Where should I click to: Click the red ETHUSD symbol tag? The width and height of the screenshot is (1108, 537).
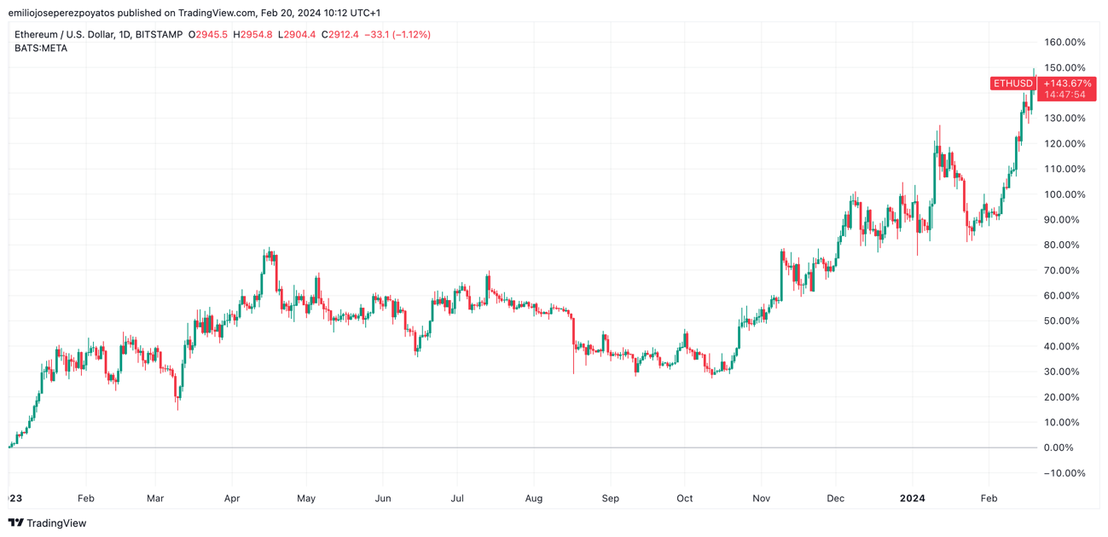[1012, 84]
